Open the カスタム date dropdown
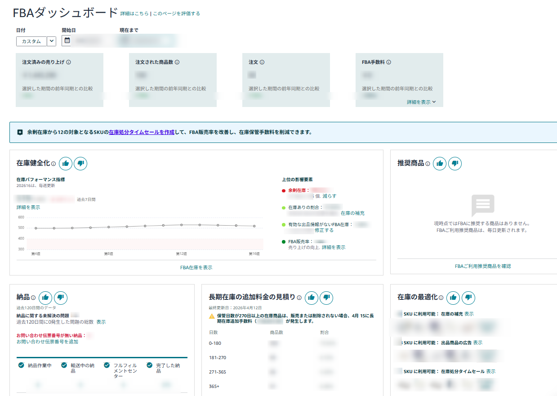This screenshot has height=396, width=557. coord(31,41)
